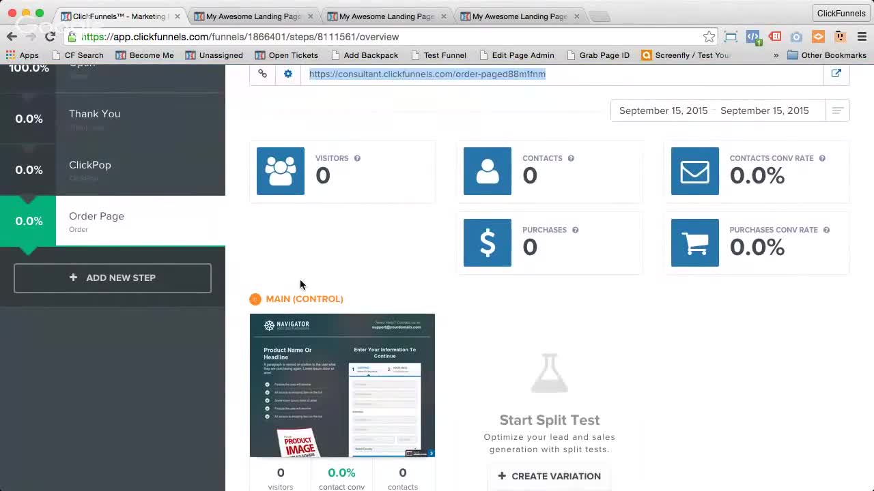Open the Test Funnel bookmark

(x=438, y=55)
